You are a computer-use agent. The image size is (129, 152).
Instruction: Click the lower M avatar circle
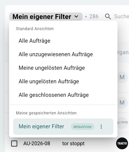tap(122, 103)
